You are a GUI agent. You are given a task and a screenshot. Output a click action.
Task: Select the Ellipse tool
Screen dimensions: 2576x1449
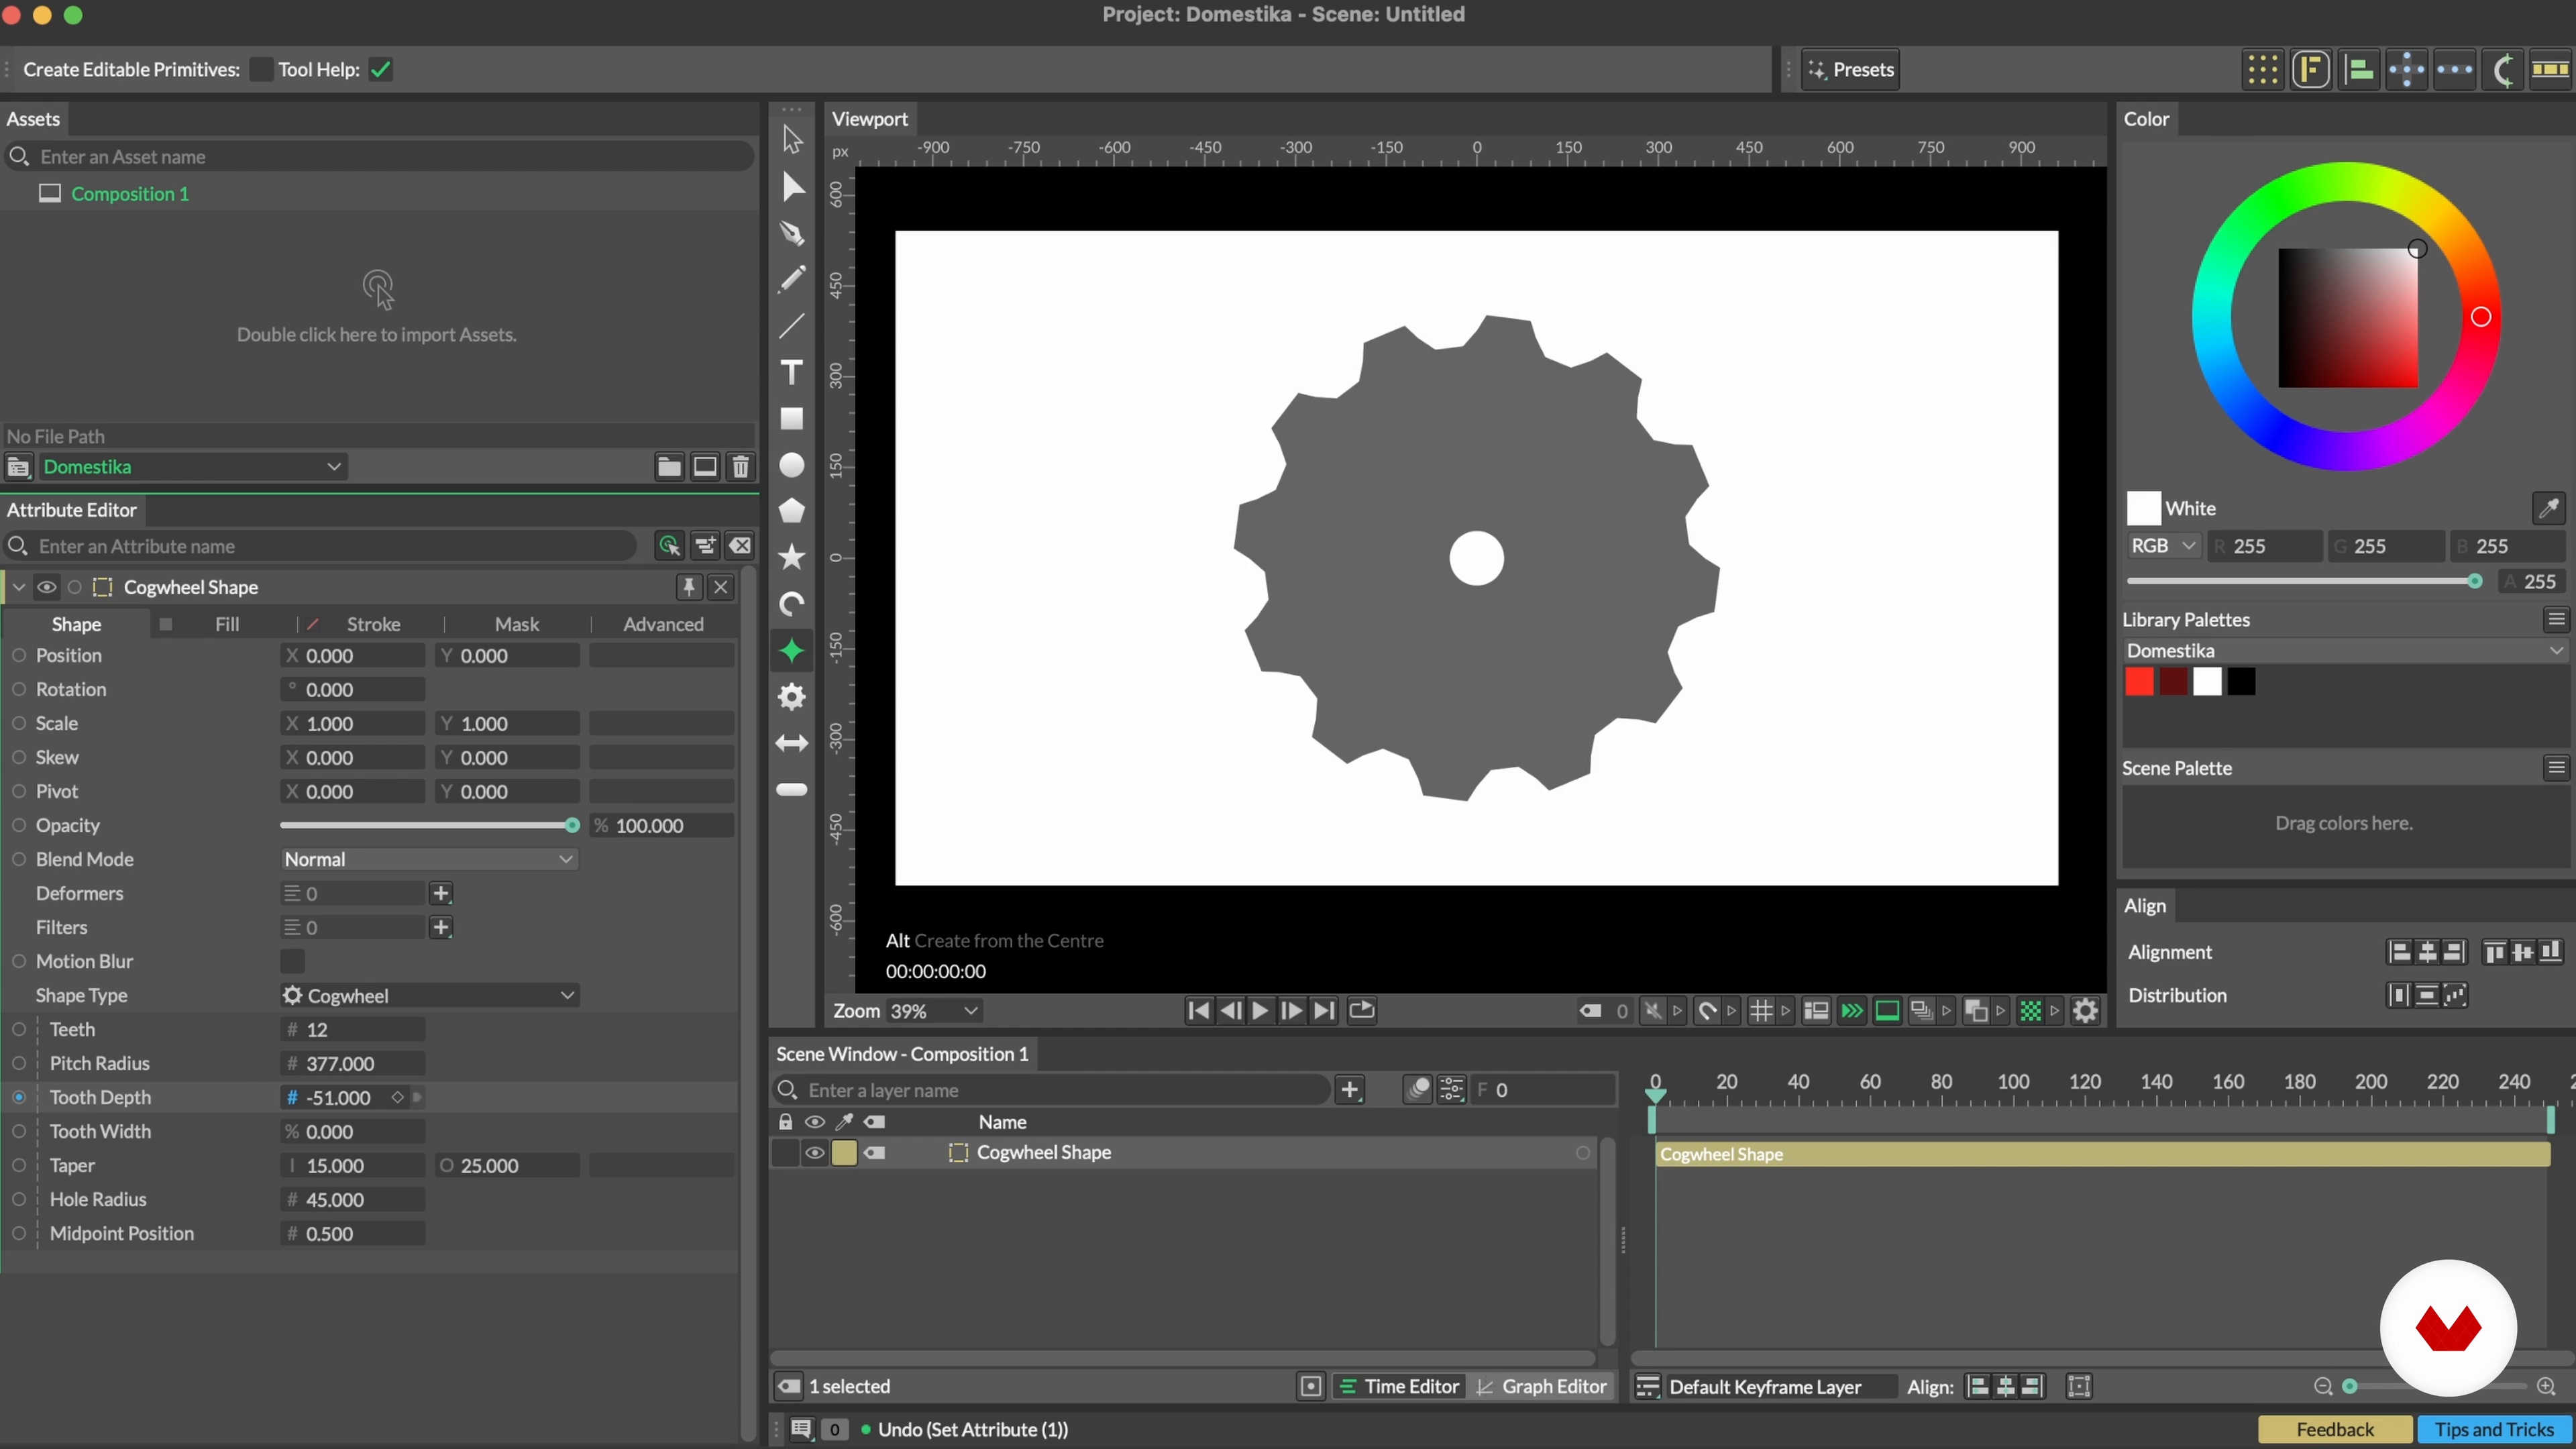[x=792, y=465]
